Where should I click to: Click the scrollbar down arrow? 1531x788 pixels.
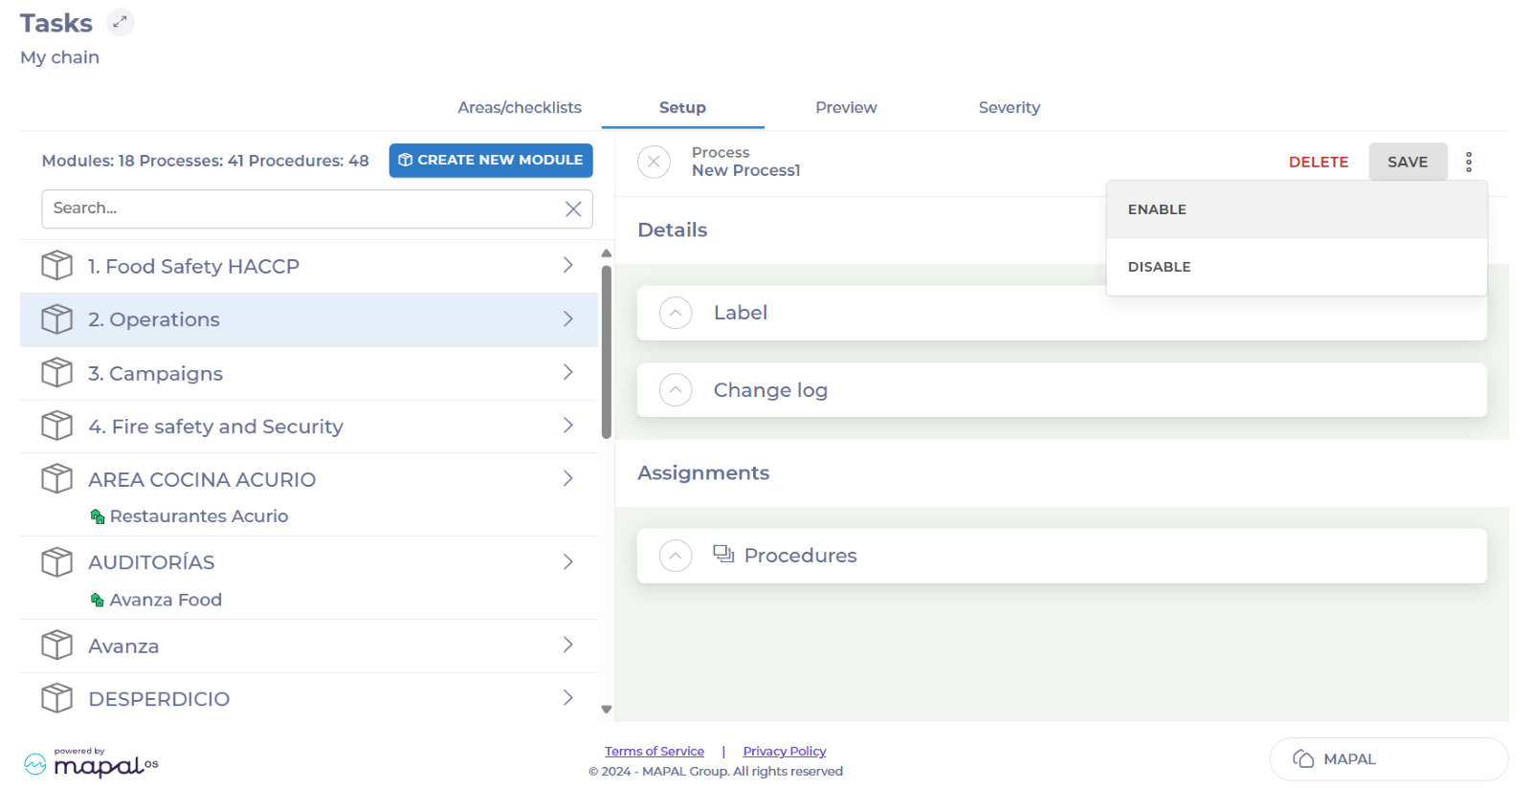point(606,710)
